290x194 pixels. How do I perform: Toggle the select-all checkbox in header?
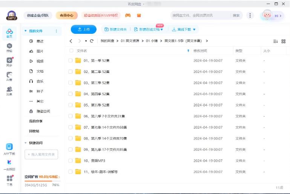point(71,50)
